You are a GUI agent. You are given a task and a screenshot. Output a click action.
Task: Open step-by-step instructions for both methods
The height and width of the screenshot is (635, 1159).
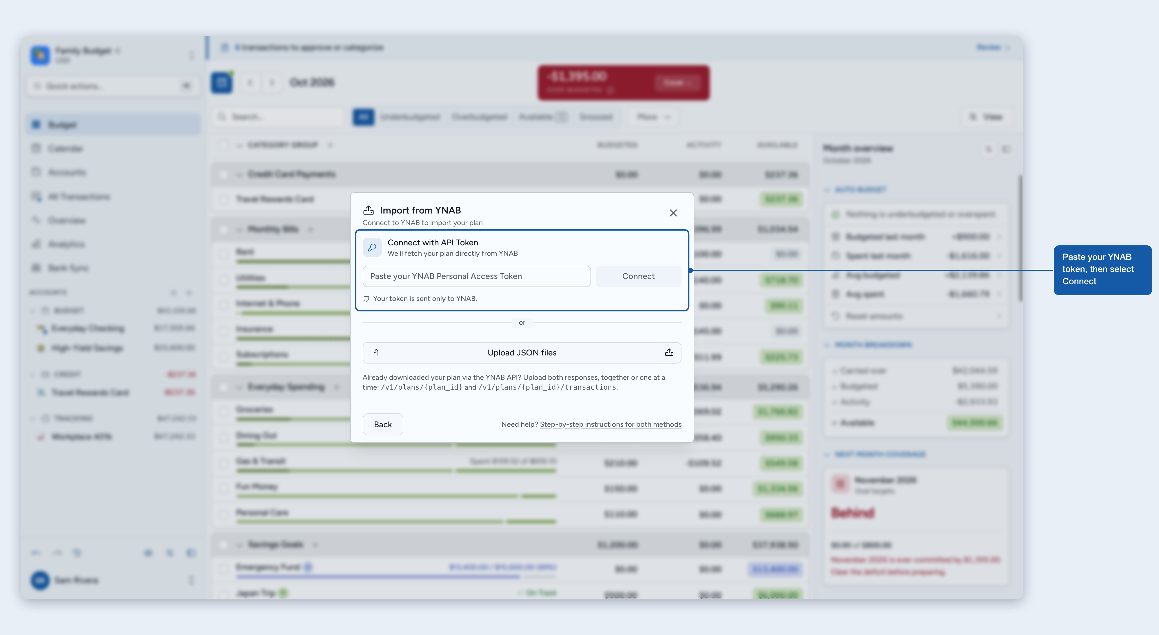coord(611,424)
